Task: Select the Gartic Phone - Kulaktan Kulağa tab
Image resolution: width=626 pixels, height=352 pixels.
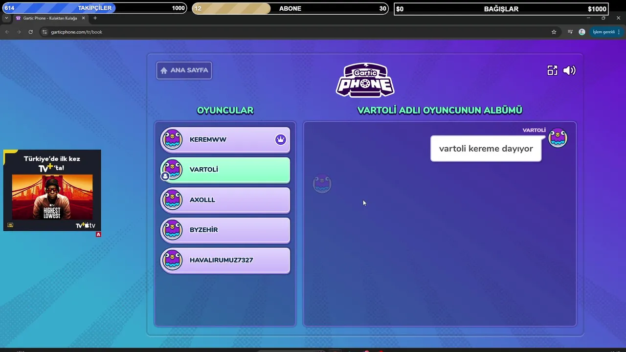Action: point(50,18)
